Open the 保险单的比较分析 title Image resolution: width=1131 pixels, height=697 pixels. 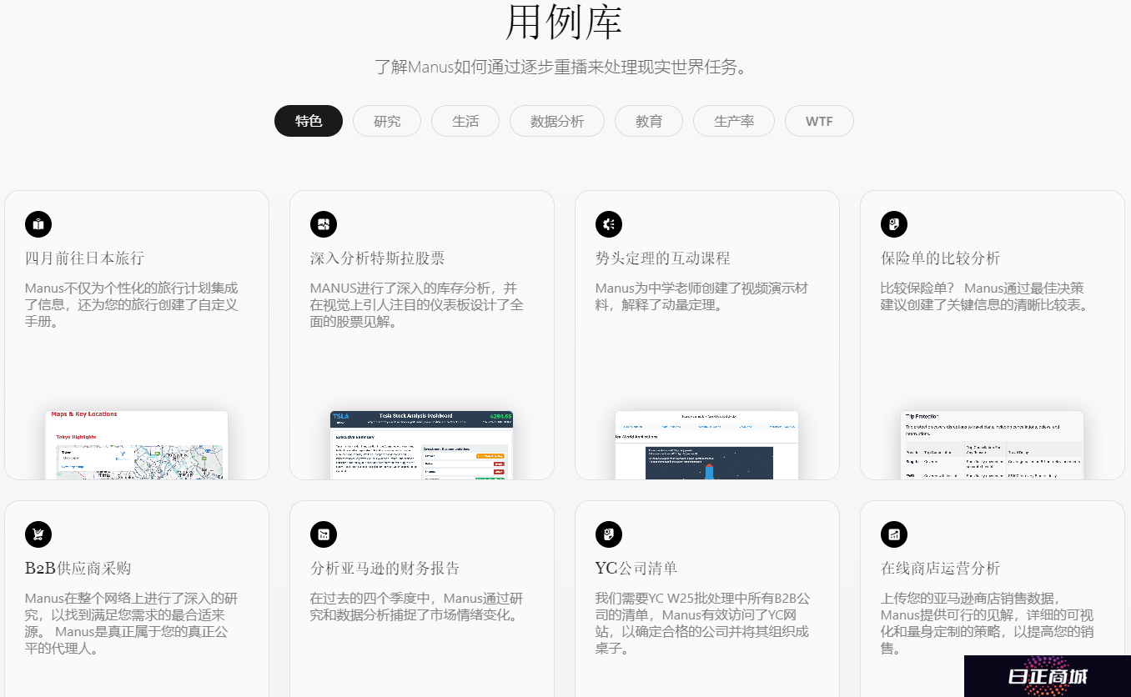click(940, 258)
